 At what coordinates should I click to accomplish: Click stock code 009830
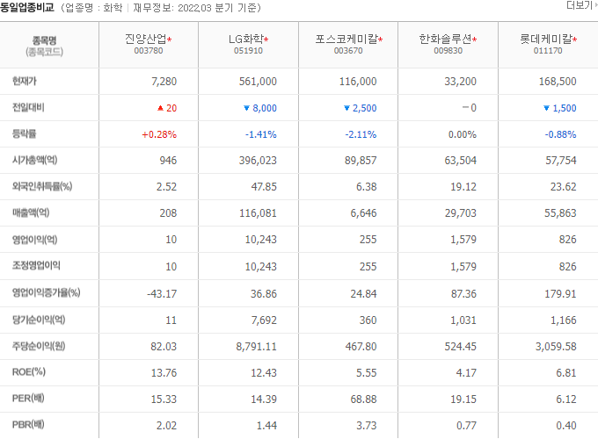[x=448, y=51]
